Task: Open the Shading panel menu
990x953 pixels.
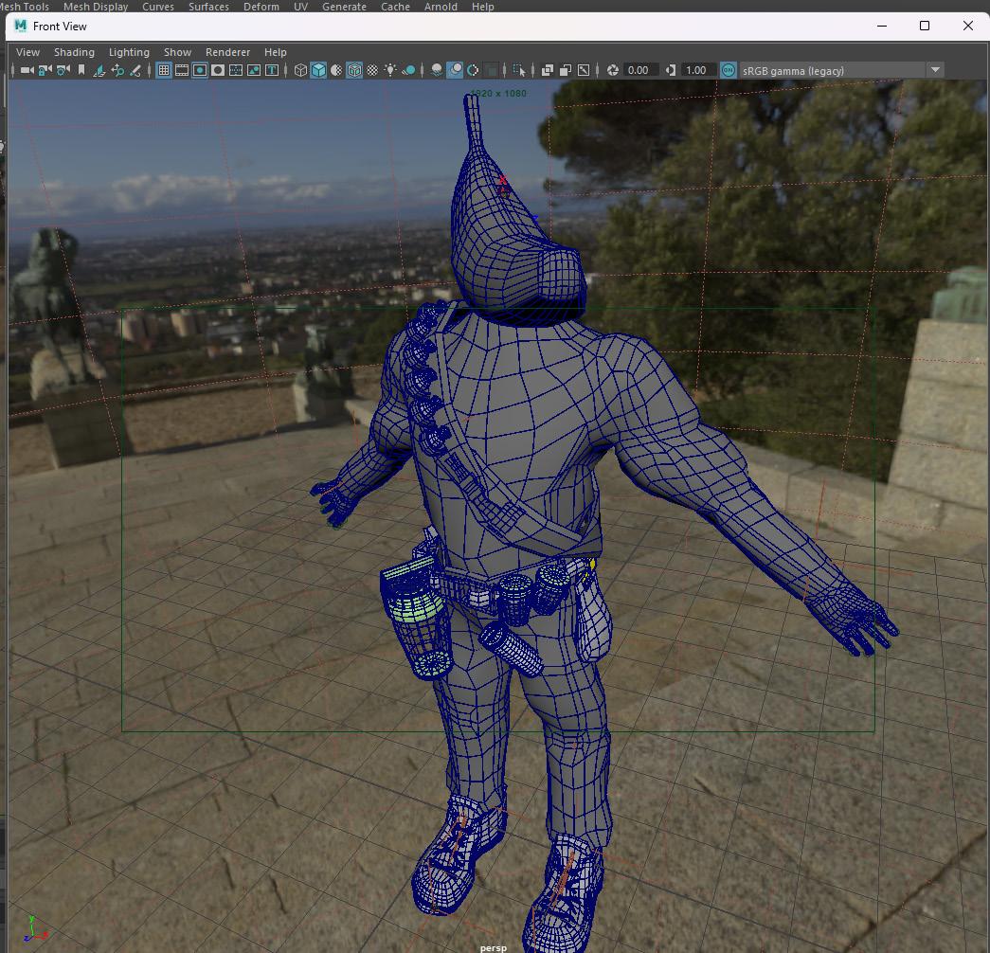Action: pyautogui.click(x=74, y=52)
